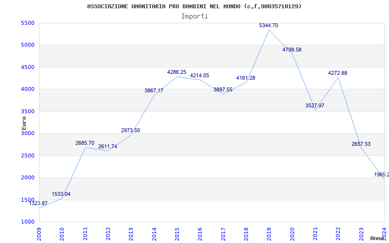
Task: Select the 4798.58 data label
Action: (x=292, y=50)
